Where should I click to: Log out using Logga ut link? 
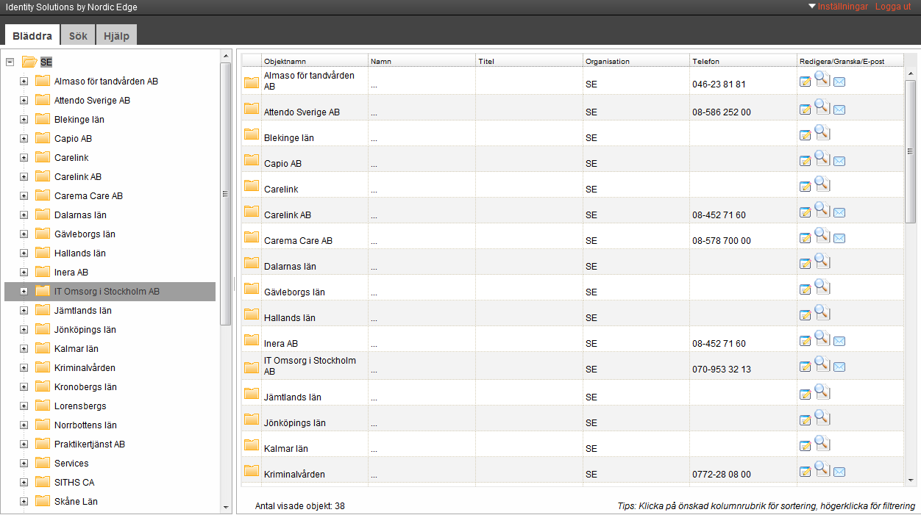click(893, 7)
